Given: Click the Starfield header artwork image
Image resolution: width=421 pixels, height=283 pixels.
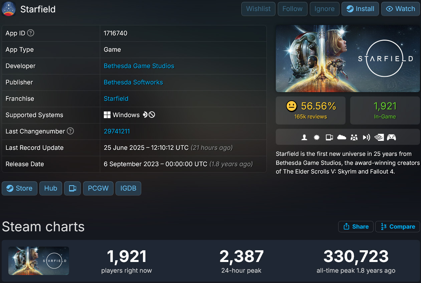Looking at the screenshot, I should (x=348, y=59).
